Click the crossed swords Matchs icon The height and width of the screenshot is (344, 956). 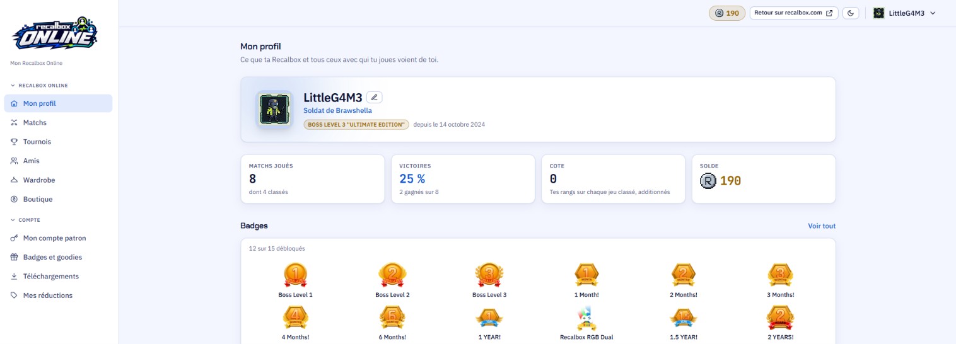15,122
